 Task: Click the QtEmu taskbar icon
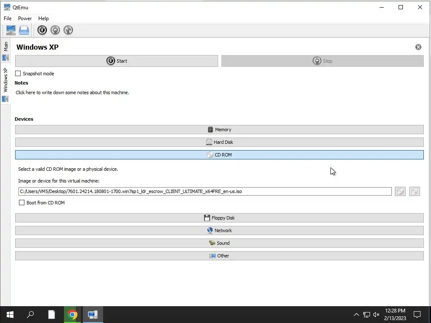(x=93, y=315)
